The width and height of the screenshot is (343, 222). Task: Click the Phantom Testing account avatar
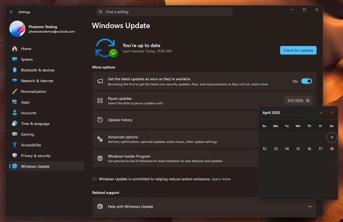[17, 29]
